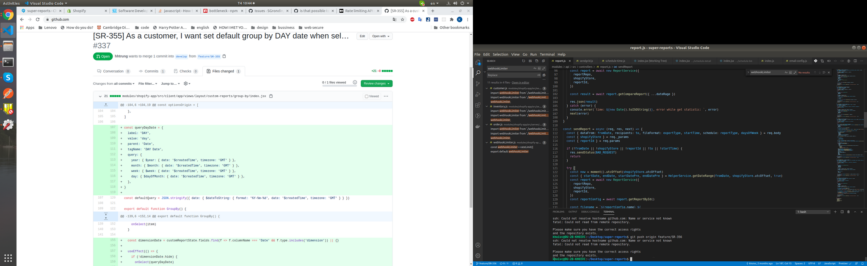Mark the group-by index.jsx file as Viewed
The width and height of the screenshot is (867, 266).
(367, 96)
